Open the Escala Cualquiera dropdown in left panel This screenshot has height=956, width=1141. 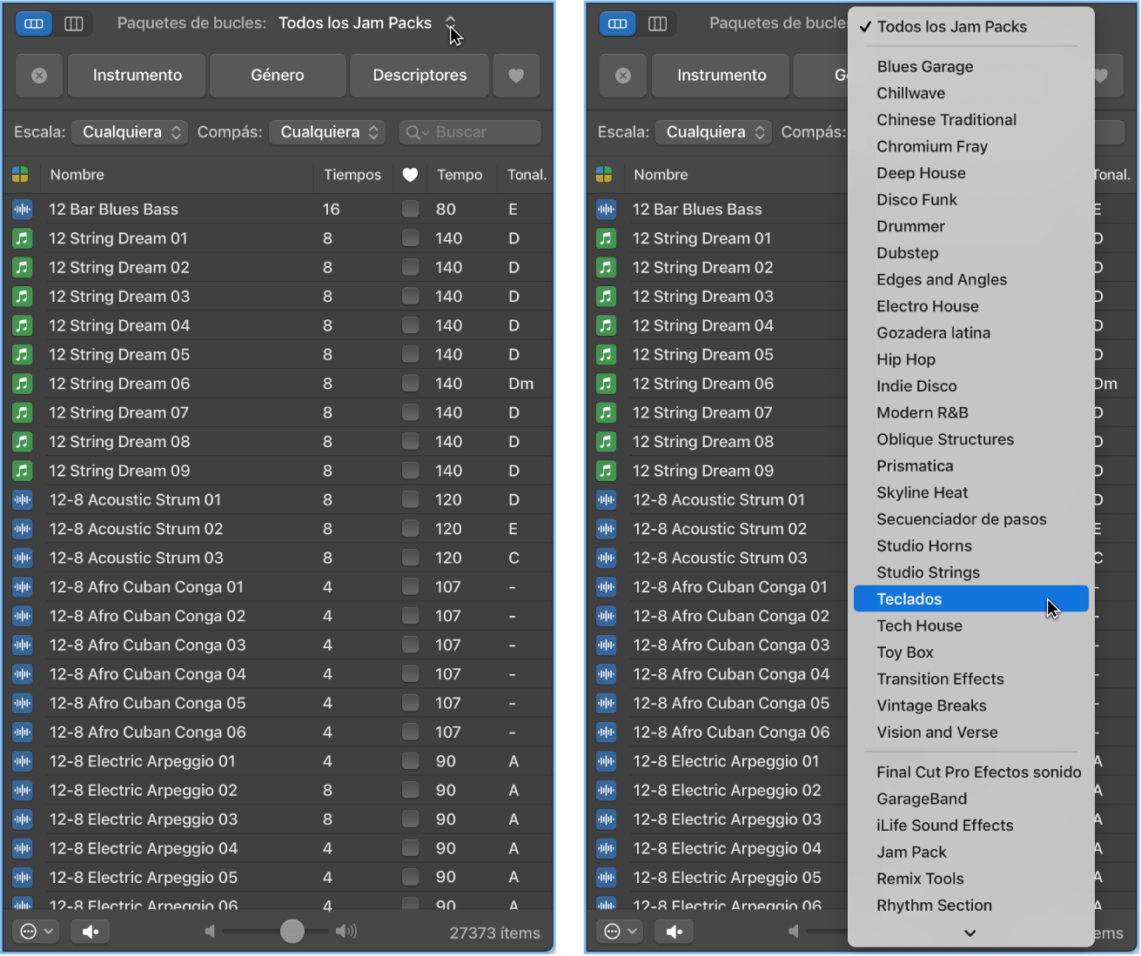pyautogui.click(x=129, y=132)
